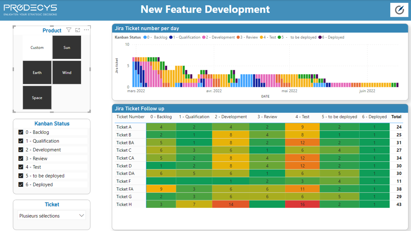Open focus mode icon on Product slicer
This screenshot has width=411, height=231.
click(x=78, y=30)
